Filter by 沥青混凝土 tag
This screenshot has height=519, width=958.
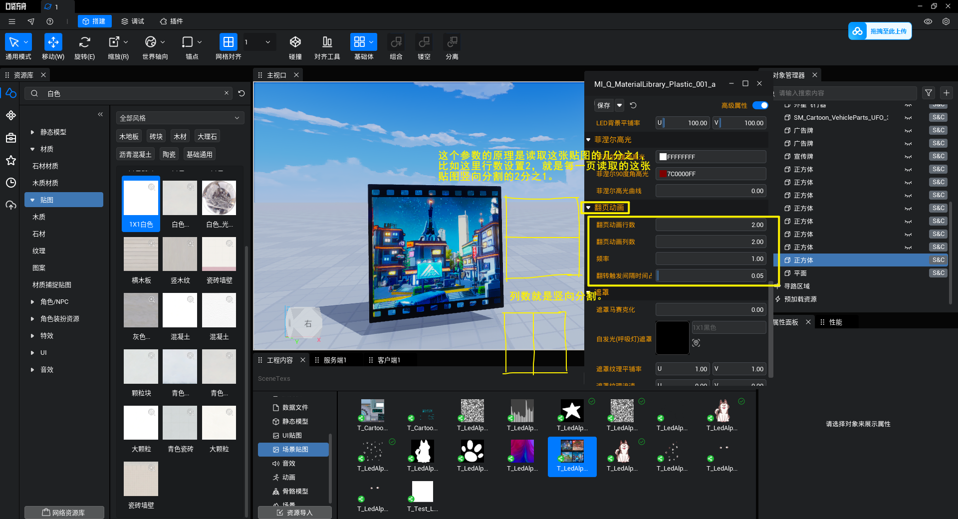[x=135, y=155]
